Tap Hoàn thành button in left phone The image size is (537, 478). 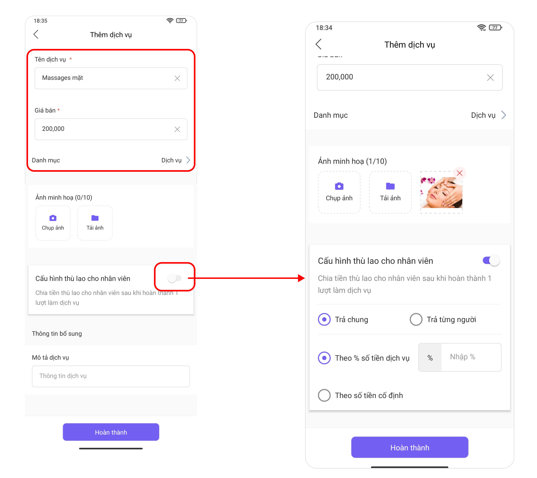111,432
